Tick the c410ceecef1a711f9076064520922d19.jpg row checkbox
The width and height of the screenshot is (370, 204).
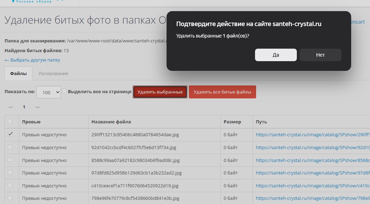[x=10, y=185]
